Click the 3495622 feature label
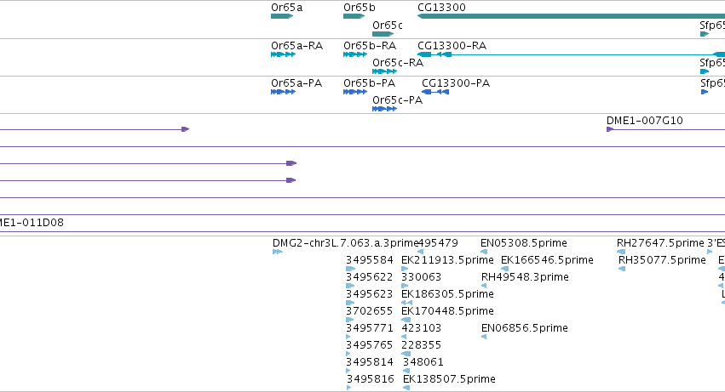Viewport: 725px width, 392px height. tap(370, 277)
